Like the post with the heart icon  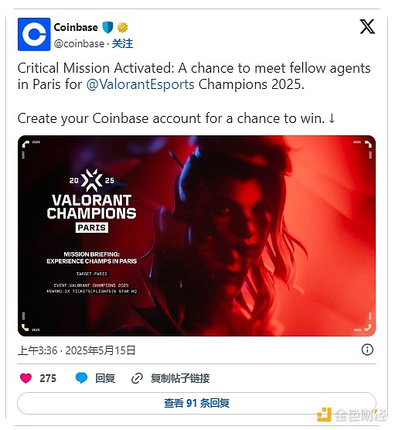pos(26,378)
